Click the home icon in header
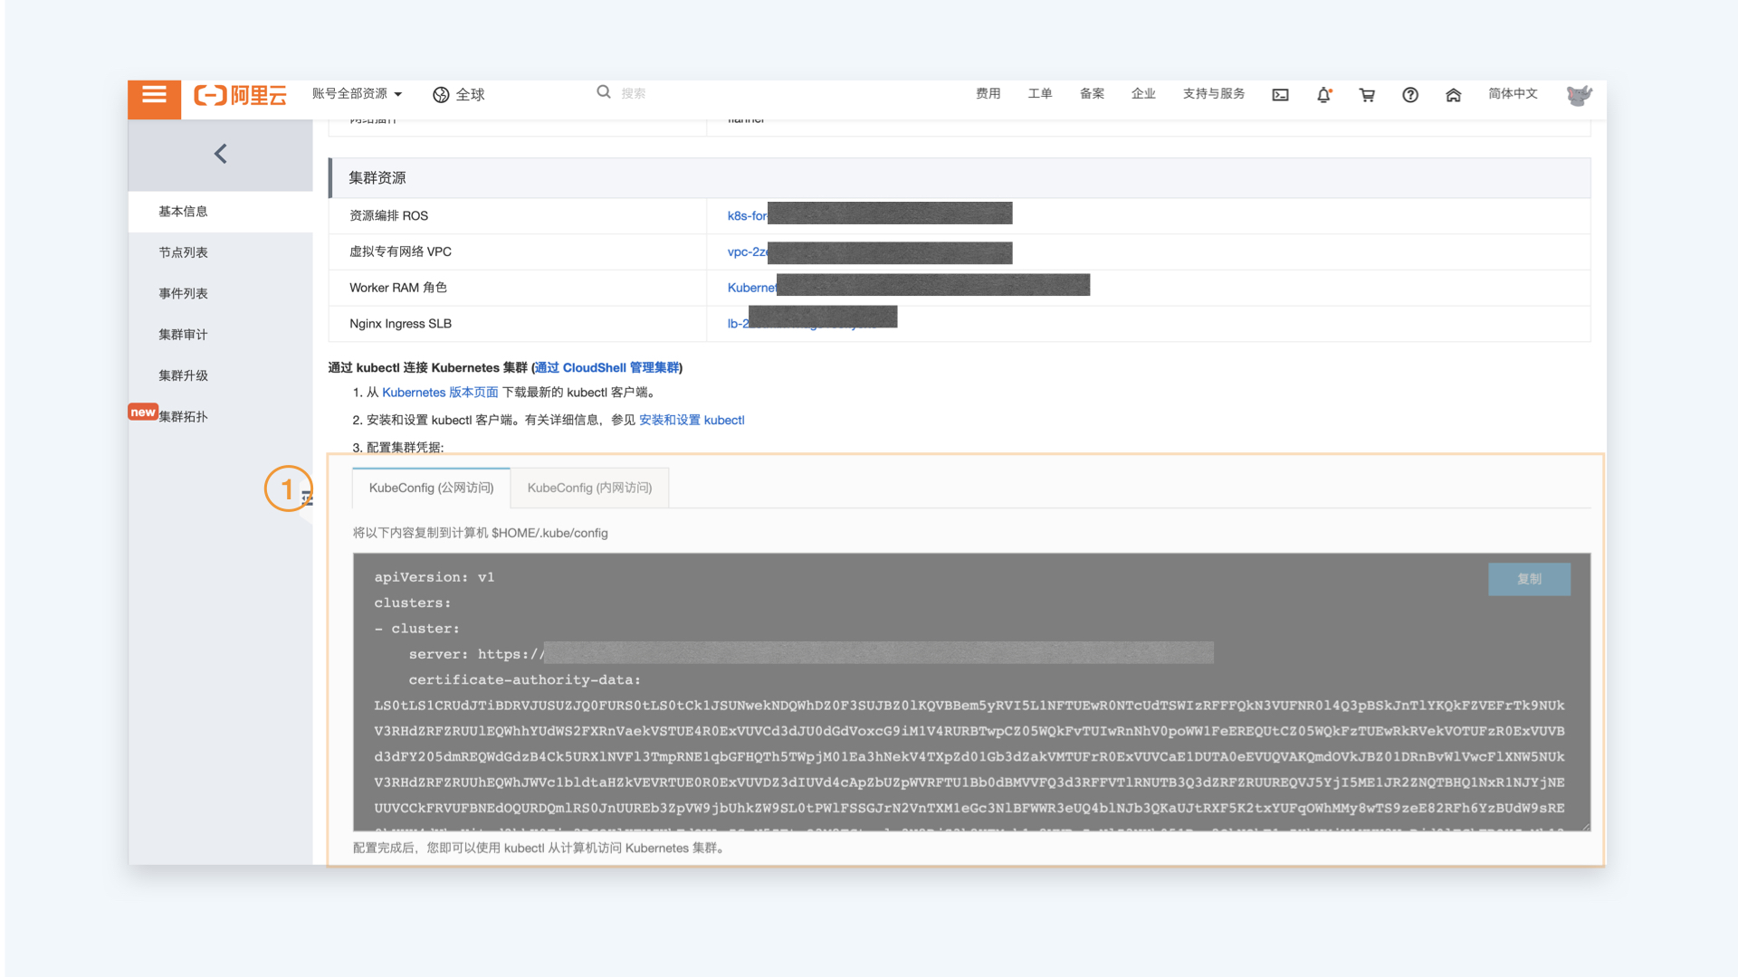The height and width of the screenshot is (977, 1738). point(1454,95)
